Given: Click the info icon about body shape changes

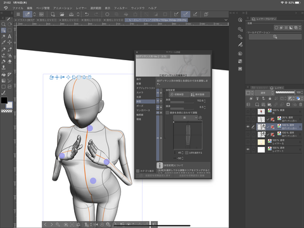Looking at the screenshot, I should click(160, 165).
